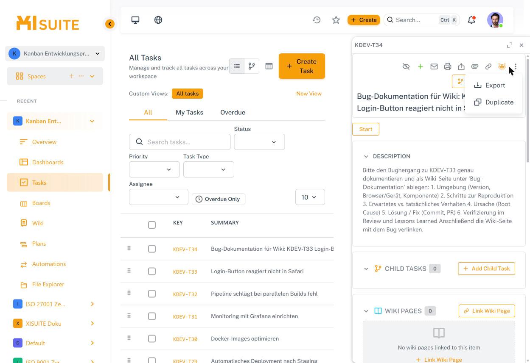The width and height of the screenshot is (530, 363).
Task: Click the three-dot more options icon
Action: point(515,67)
